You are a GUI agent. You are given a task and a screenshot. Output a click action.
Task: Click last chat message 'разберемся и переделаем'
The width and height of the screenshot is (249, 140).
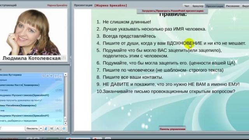point(18,121)
